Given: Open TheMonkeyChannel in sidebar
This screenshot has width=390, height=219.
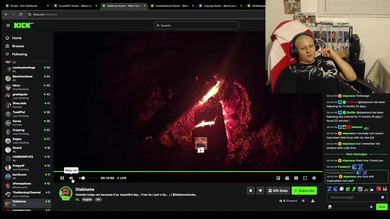Looking at the screenshot, I should click(27, 194).
